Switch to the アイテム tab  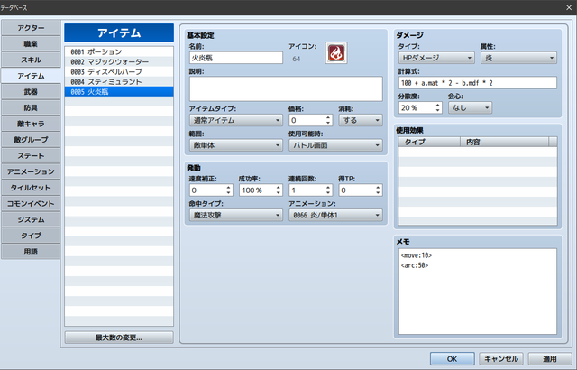pos(31,76)
